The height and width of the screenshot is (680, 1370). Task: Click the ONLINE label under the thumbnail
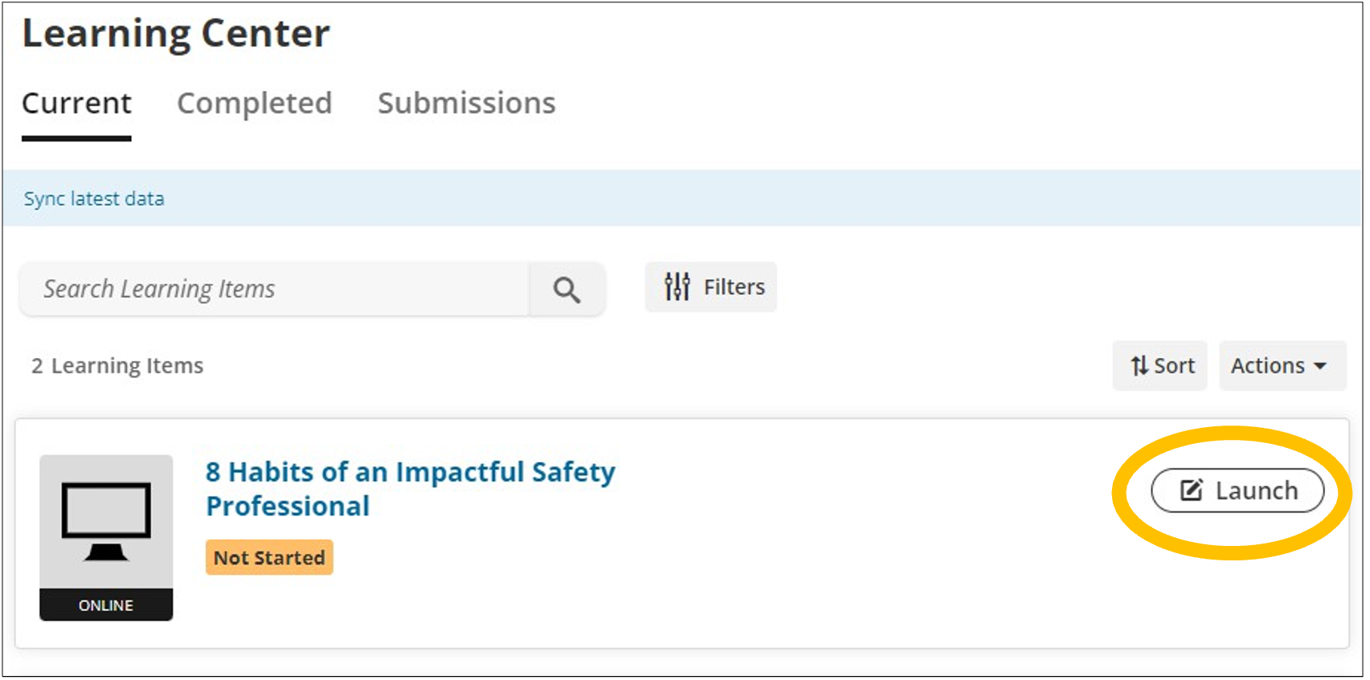click(106, 605)
